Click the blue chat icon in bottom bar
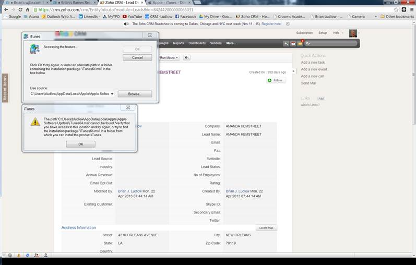 (28, 255)
